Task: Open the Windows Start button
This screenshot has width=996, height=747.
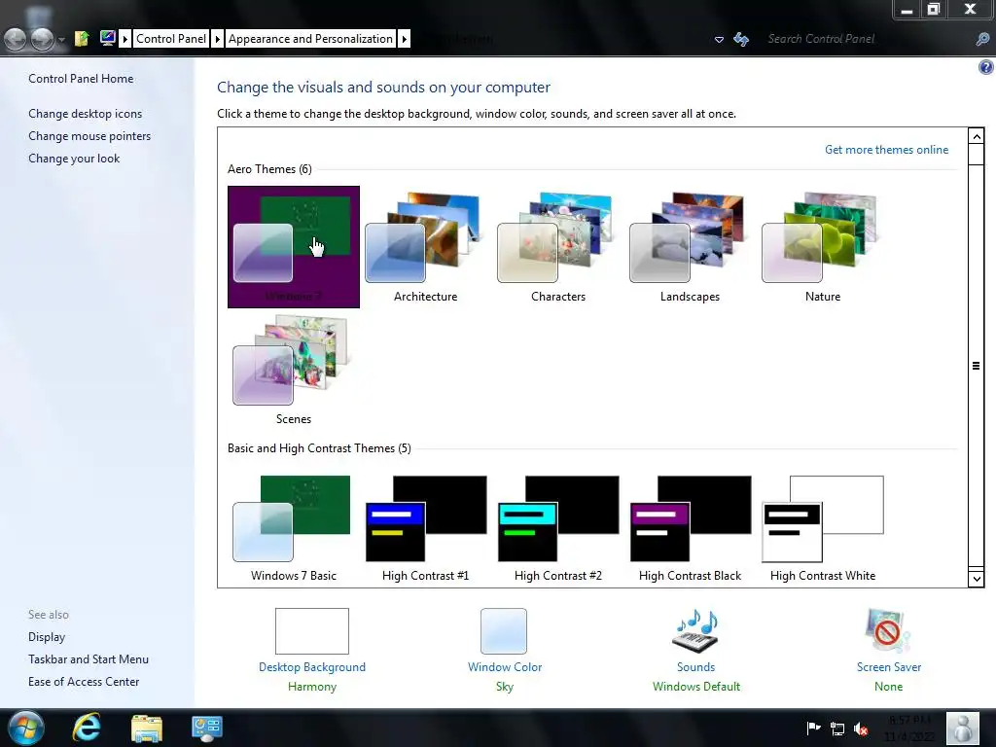Action: pyautogui.click(x=26, y=728)
